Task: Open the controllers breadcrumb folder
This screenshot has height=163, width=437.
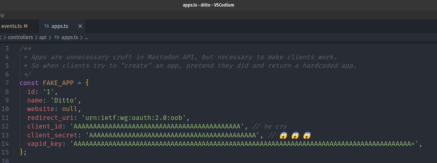Action: pyautogui.click(x=20, y=37)
